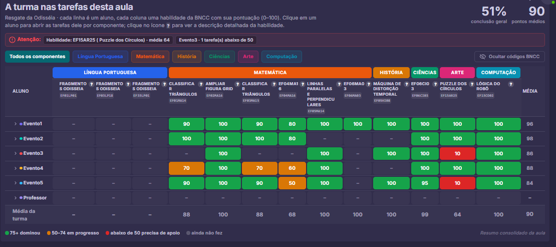The image size is (556, 247).
Task: Click teal dot beside Evento2
Action: 21,139
